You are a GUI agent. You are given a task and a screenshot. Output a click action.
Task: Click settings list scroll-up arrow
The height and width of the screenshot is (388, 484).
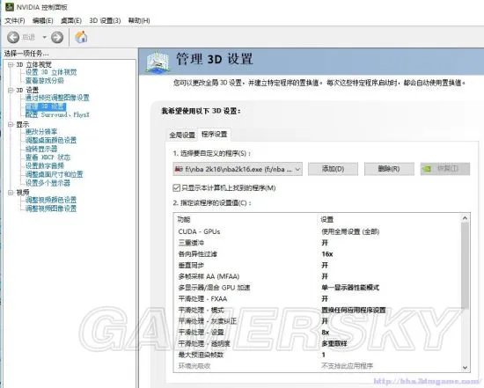pos(466,218)
